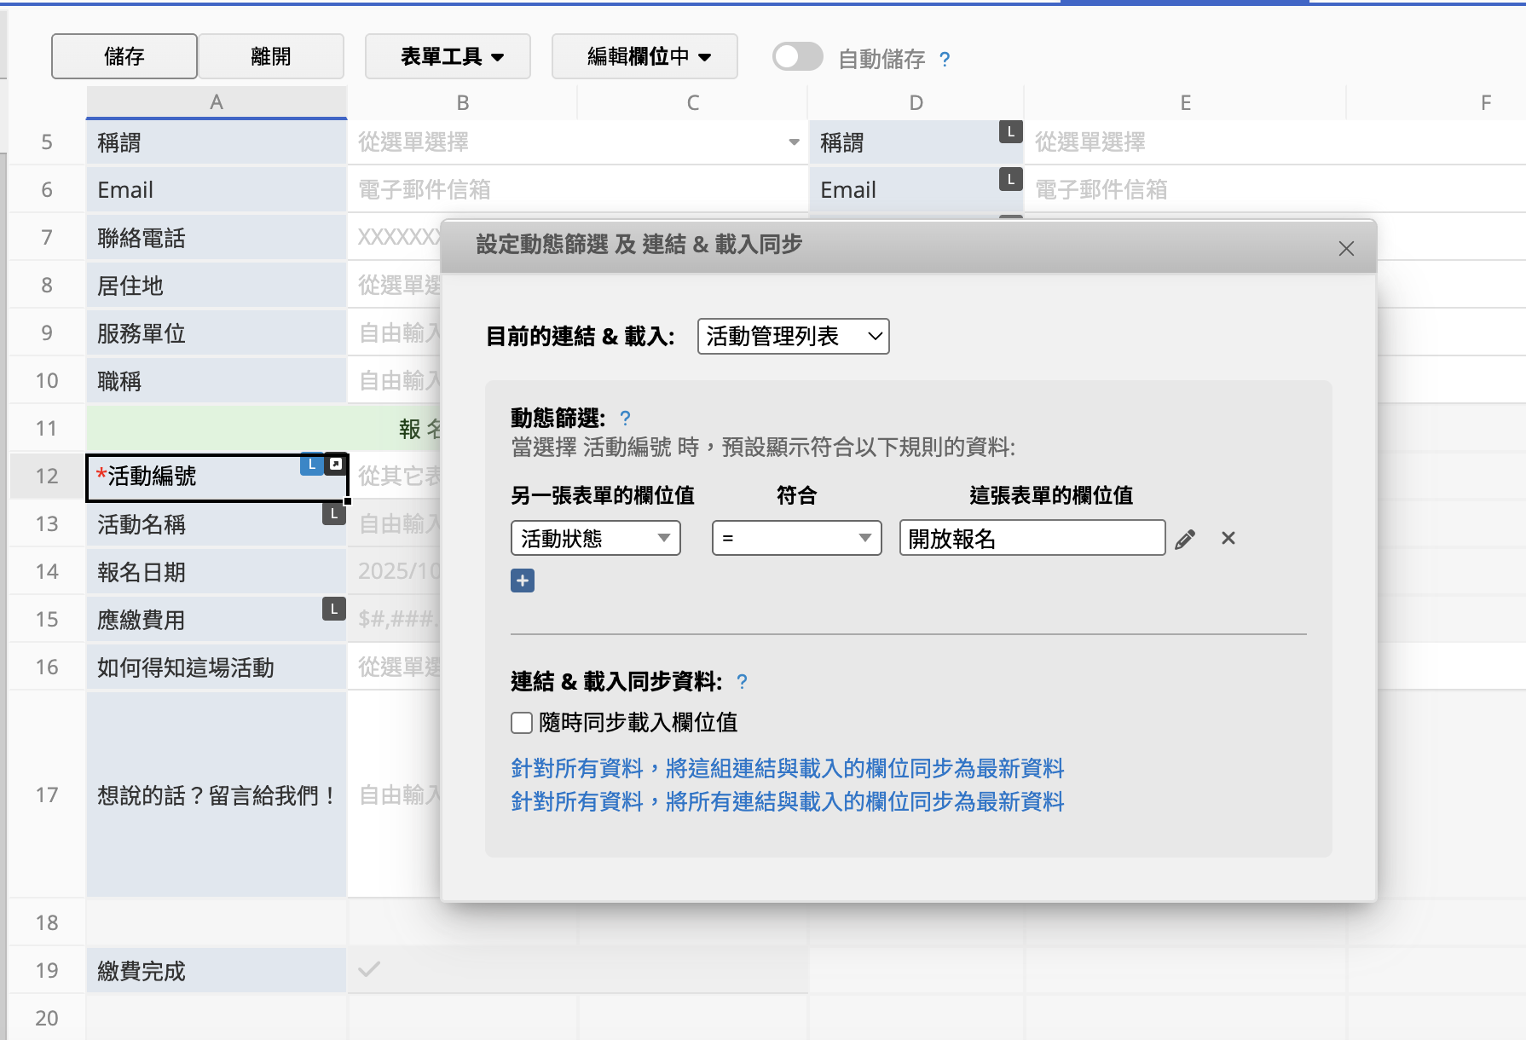Close the 設定動態篩選 dialog
Image resolution: width=1526 pixels, height=1040 pixels.
[x=1346, y=248]
